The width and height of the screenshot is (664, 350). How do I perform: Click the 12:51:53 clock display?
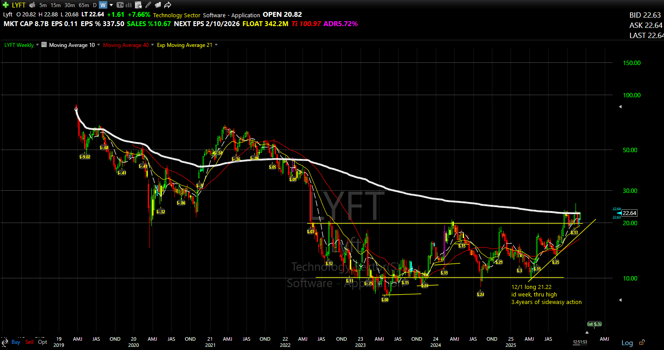[580, 342]
